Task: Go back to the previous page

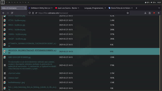Action: pos(3,13)
